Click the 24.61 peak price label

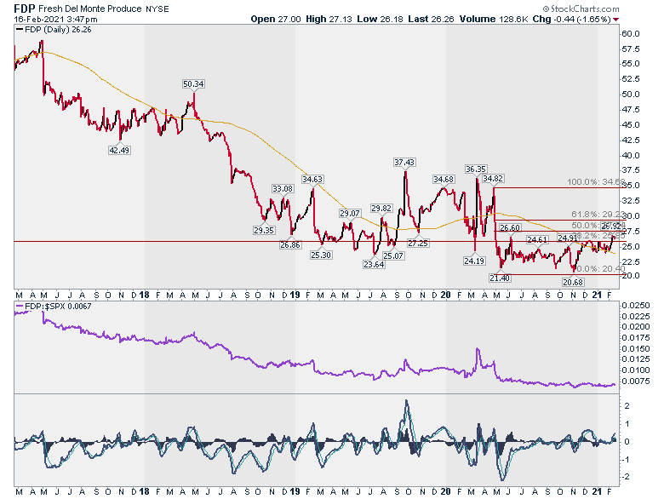(537, 240)
